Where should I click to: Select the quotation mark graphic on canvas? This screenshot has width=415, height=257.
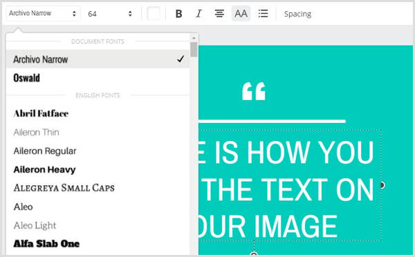pyautogui.click(x=254, y=91)
